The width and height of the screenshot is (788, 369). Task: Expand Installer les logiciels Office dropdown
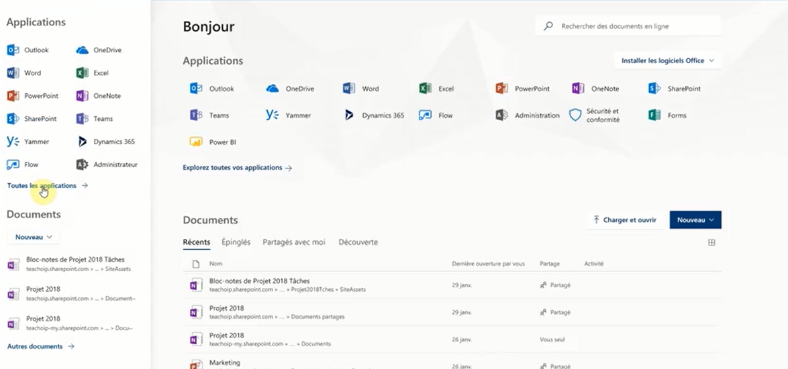(x=667, y=61)
